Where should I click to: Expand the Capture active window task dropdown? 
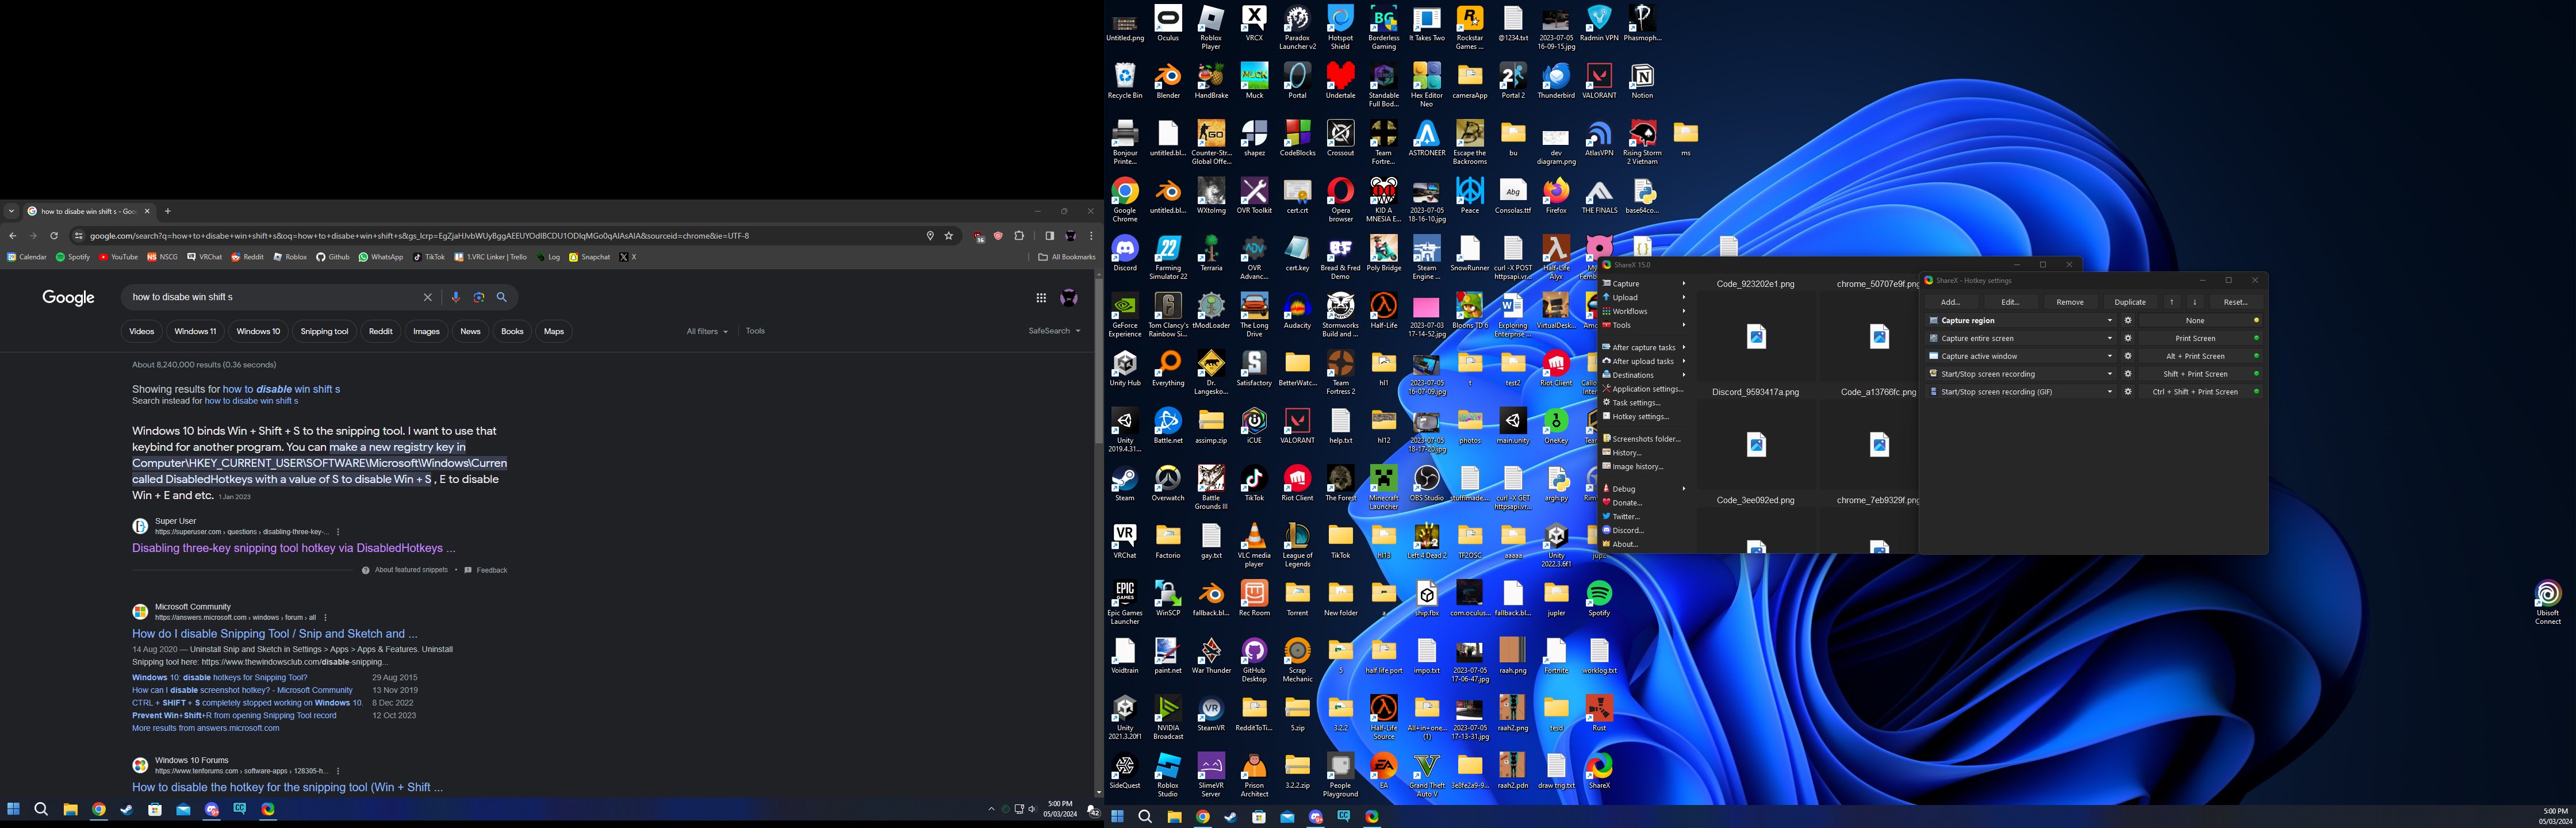2110,356
